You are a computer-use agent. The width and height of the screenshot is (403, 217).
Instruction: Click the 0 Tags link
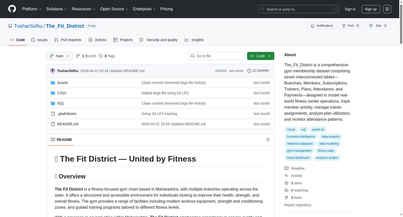[x=107, y=56]
